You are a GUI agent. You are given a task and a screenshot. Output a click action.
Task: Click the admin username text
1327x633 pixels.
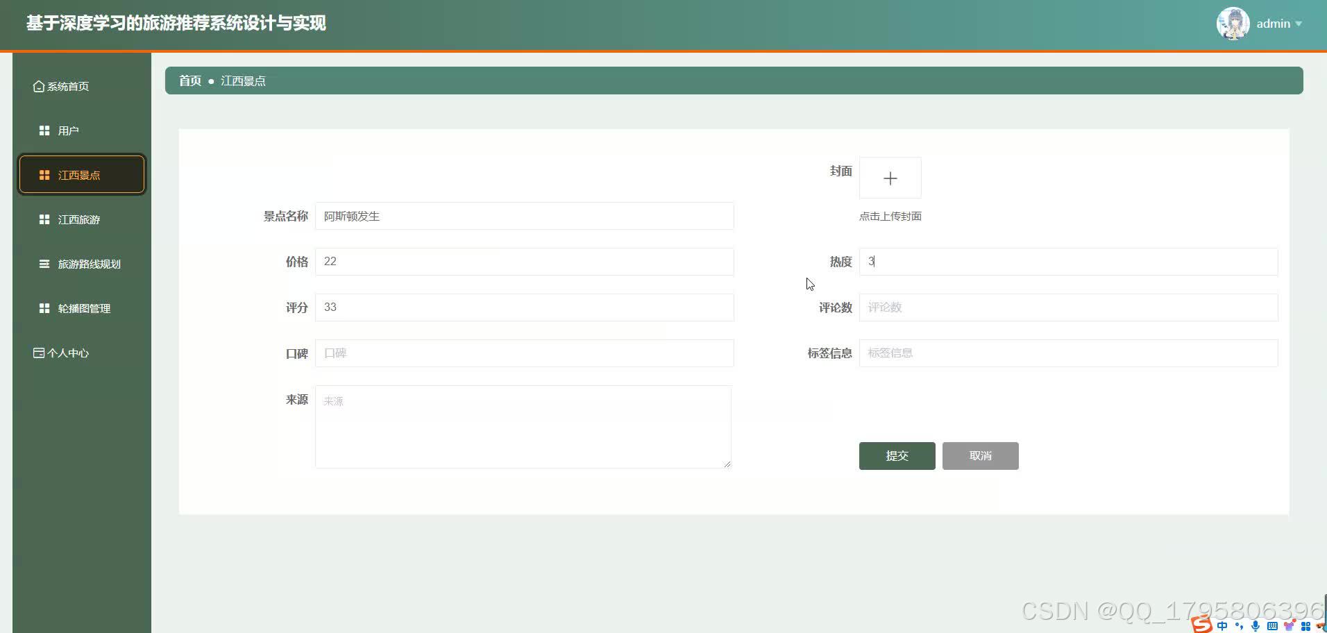(1273, 24)
